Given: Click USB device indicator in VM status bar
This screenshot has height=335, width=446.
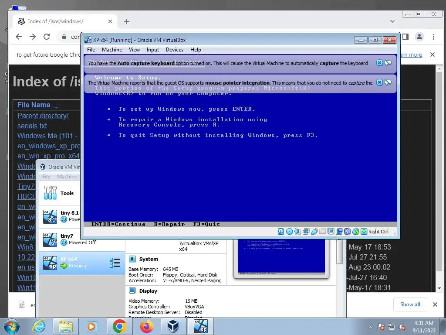Looking at the screenshot, I should [x=314, y=232].
